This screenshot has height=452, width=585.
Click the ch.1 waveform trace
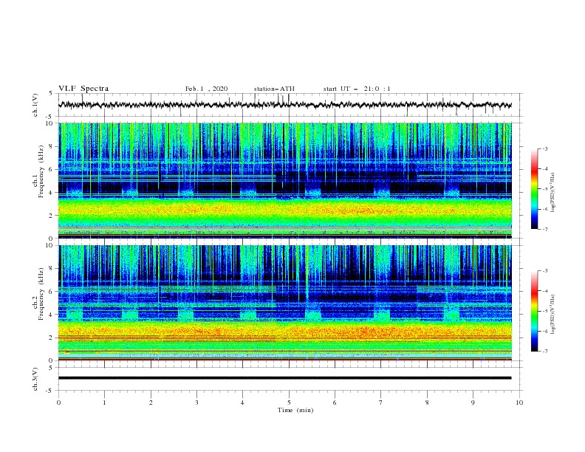(x=284, y=105)
